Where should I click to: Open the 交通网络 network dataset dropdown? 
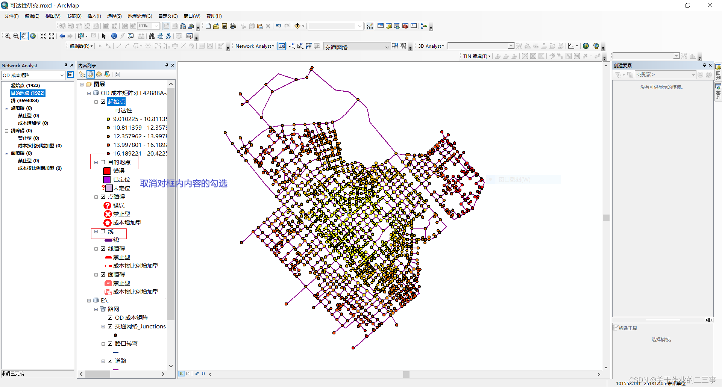(x=387, y=47)
